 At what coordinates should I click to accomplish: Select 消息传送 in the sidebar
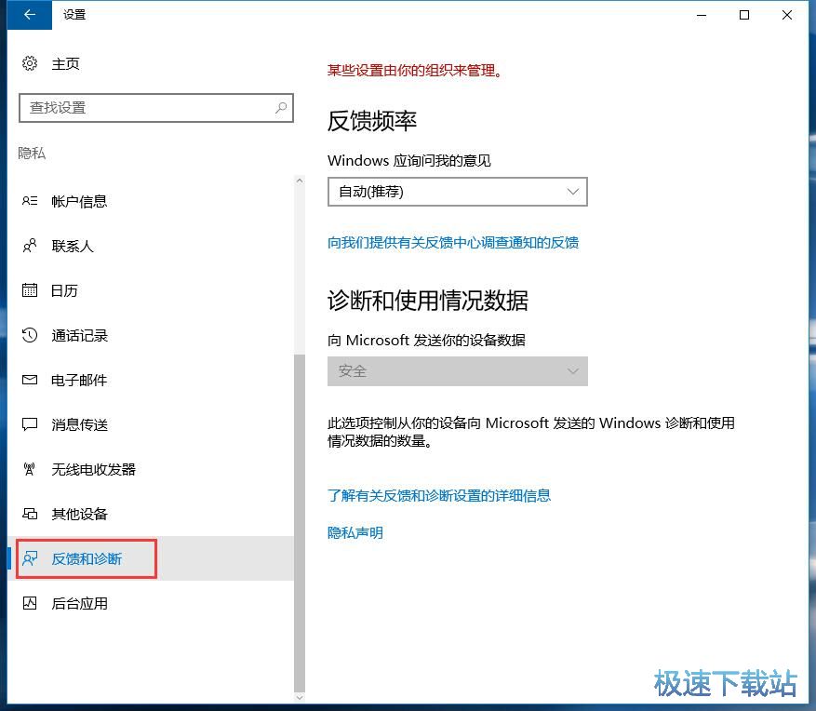point(151,424)
